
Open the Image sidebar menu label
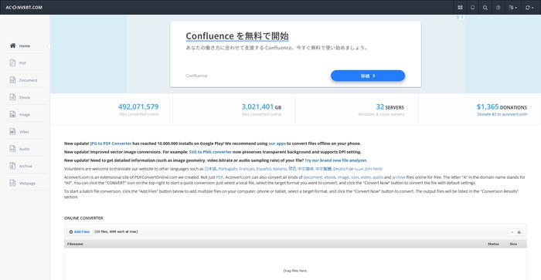25,115
